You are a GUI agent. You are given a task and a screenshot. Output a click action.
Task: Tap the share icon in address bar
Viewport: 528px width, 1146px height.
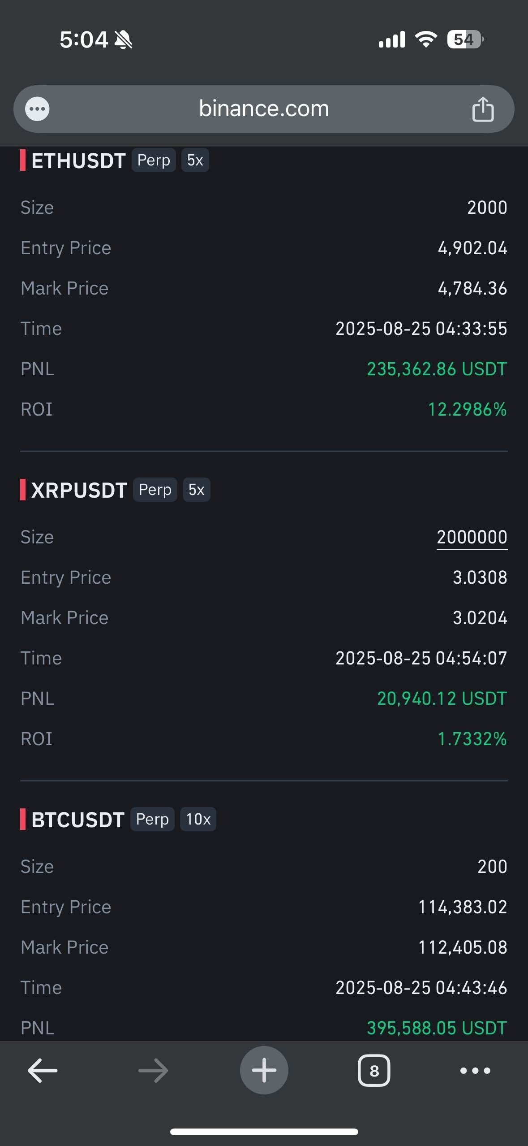(x=483, y=109)
